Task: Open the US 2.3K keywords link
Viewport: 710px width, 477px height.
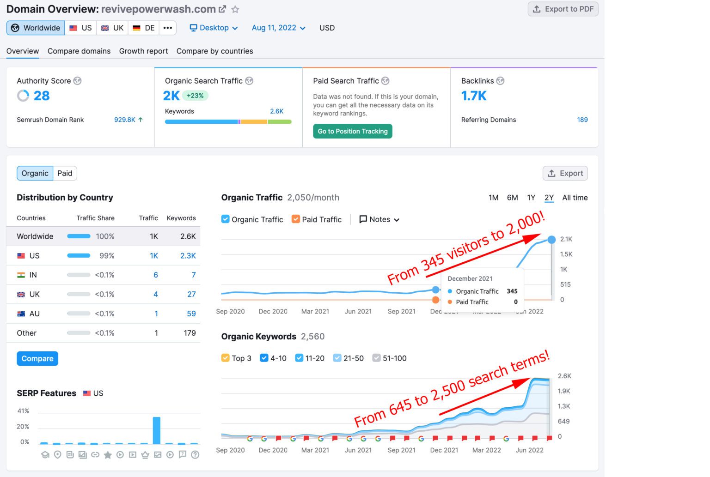Action: pyautogui.click(x=188, y=256)
